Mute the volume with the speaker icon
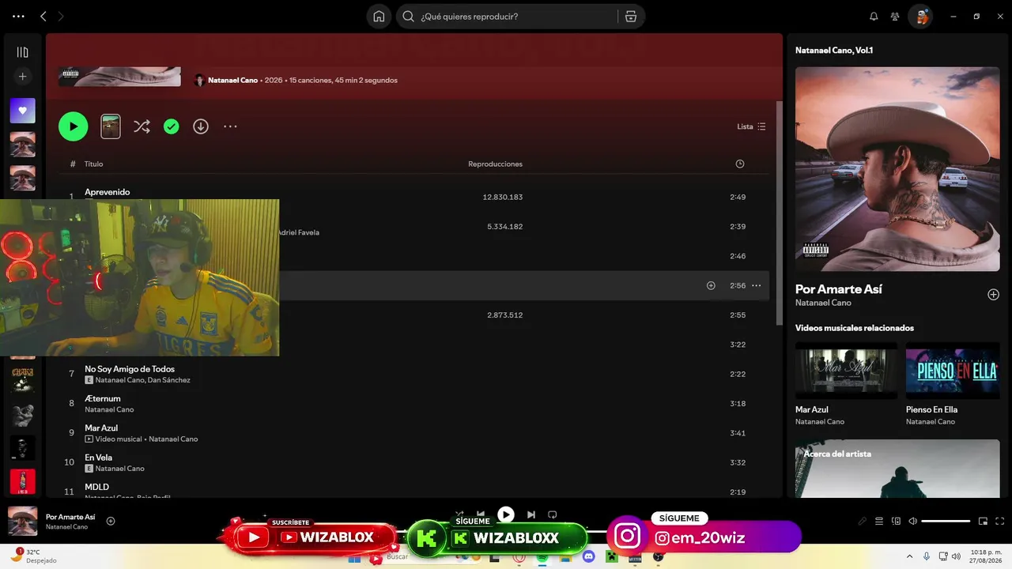Image resolution: width=1012 pixels, height=569 pixels. (913, 522)
